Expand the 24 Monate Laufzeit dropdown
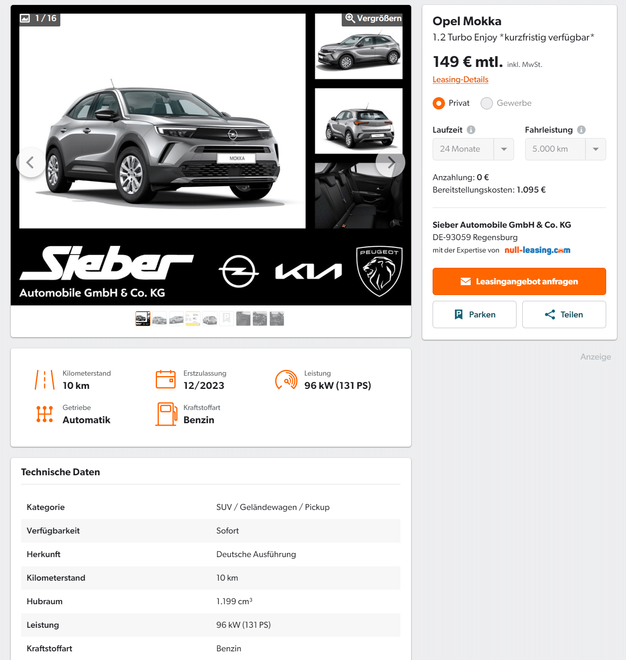The height and width of the screenshot is (660, 626). 473,149
